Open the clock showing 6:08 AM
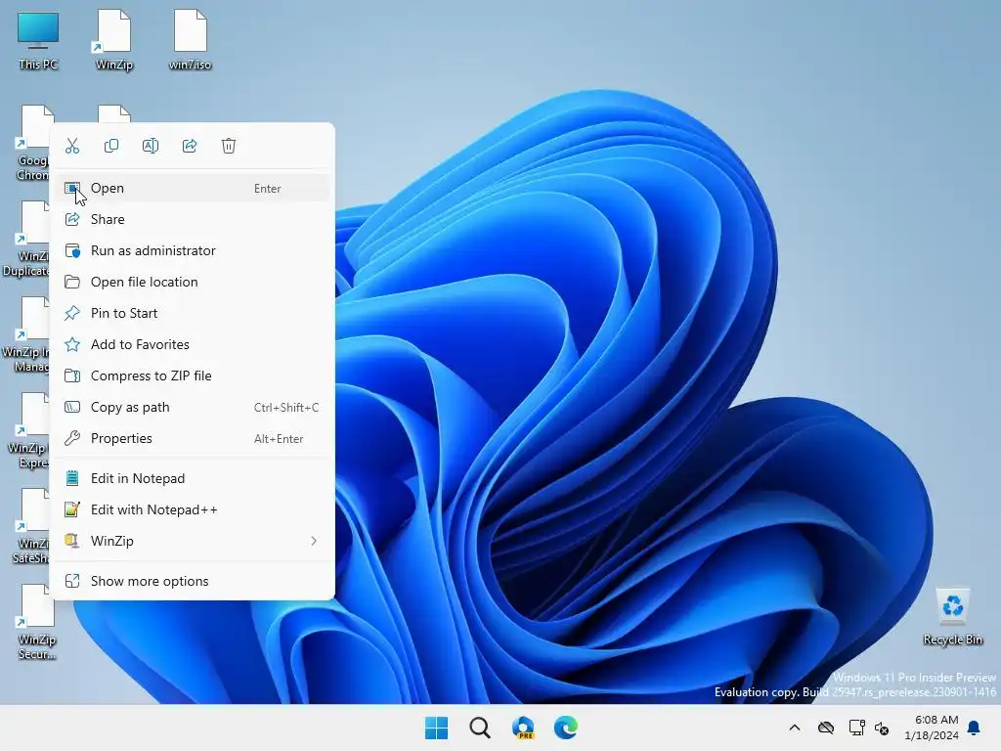The height and width of the screenshot is (751, 1001). (x=932, y=728)
